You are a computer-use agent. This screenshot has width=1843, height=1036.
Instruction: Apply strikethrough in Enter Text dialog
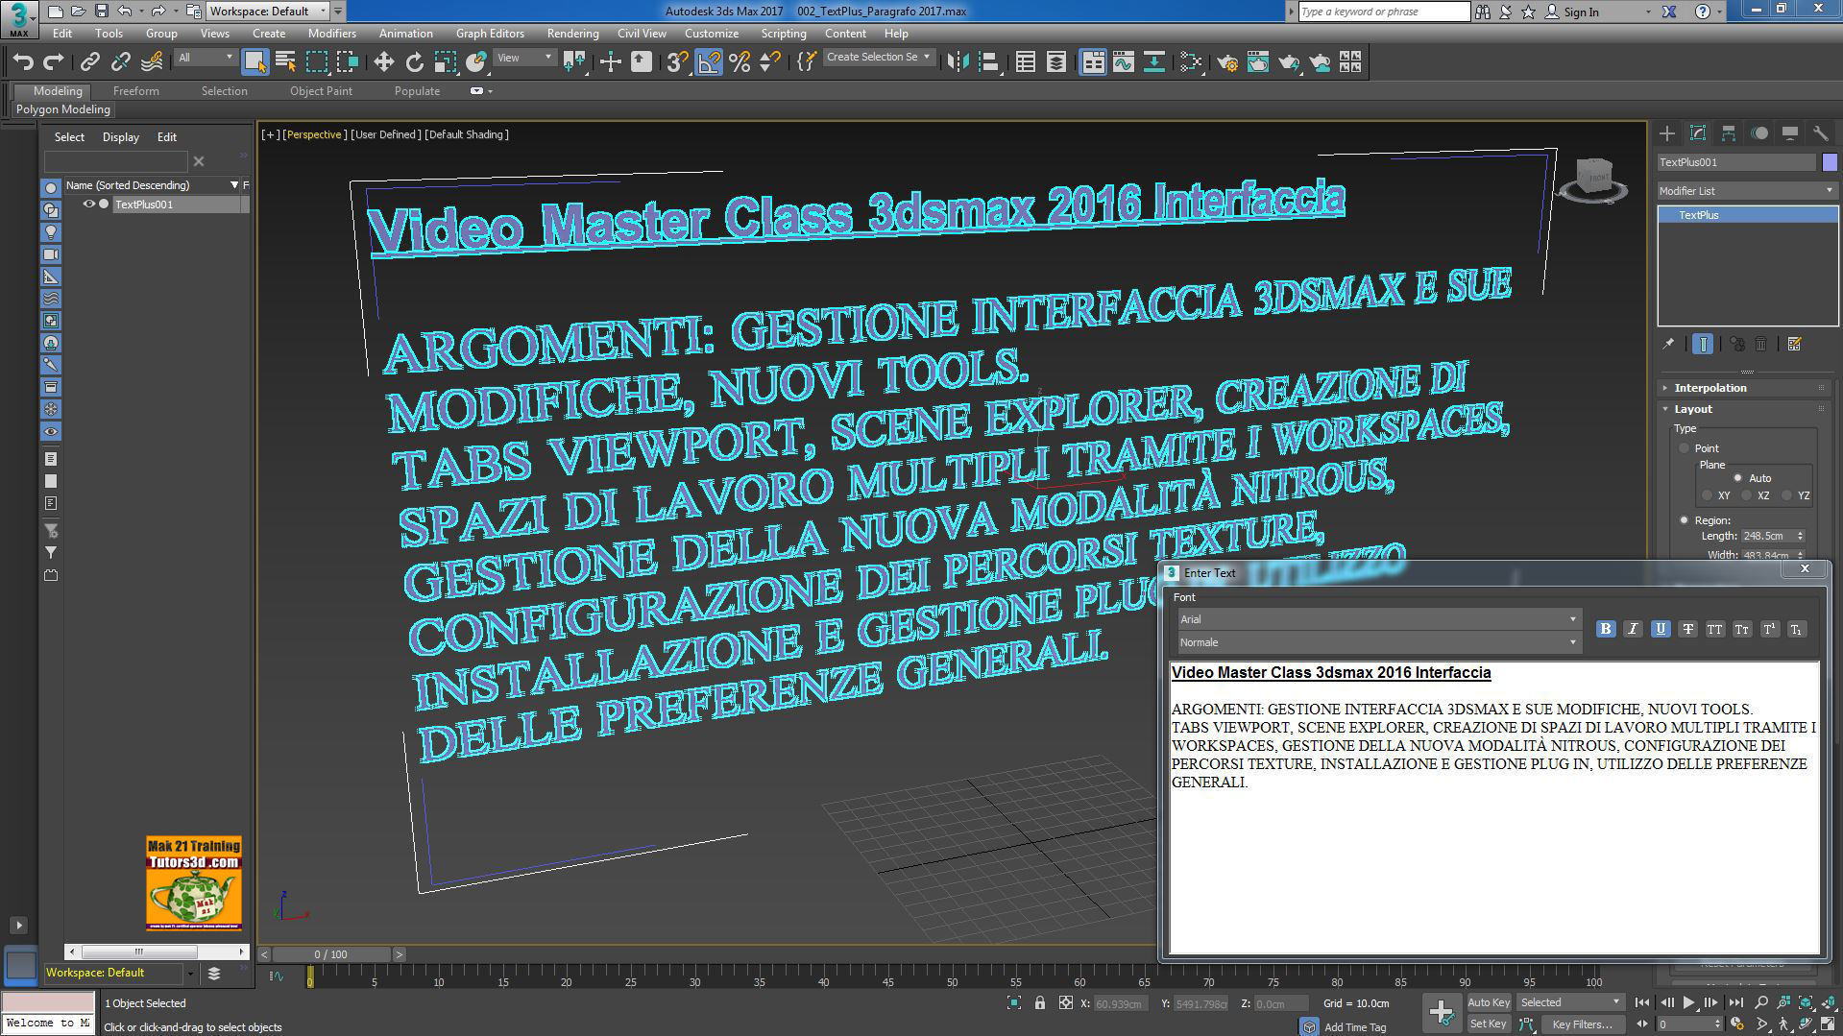1687,629
